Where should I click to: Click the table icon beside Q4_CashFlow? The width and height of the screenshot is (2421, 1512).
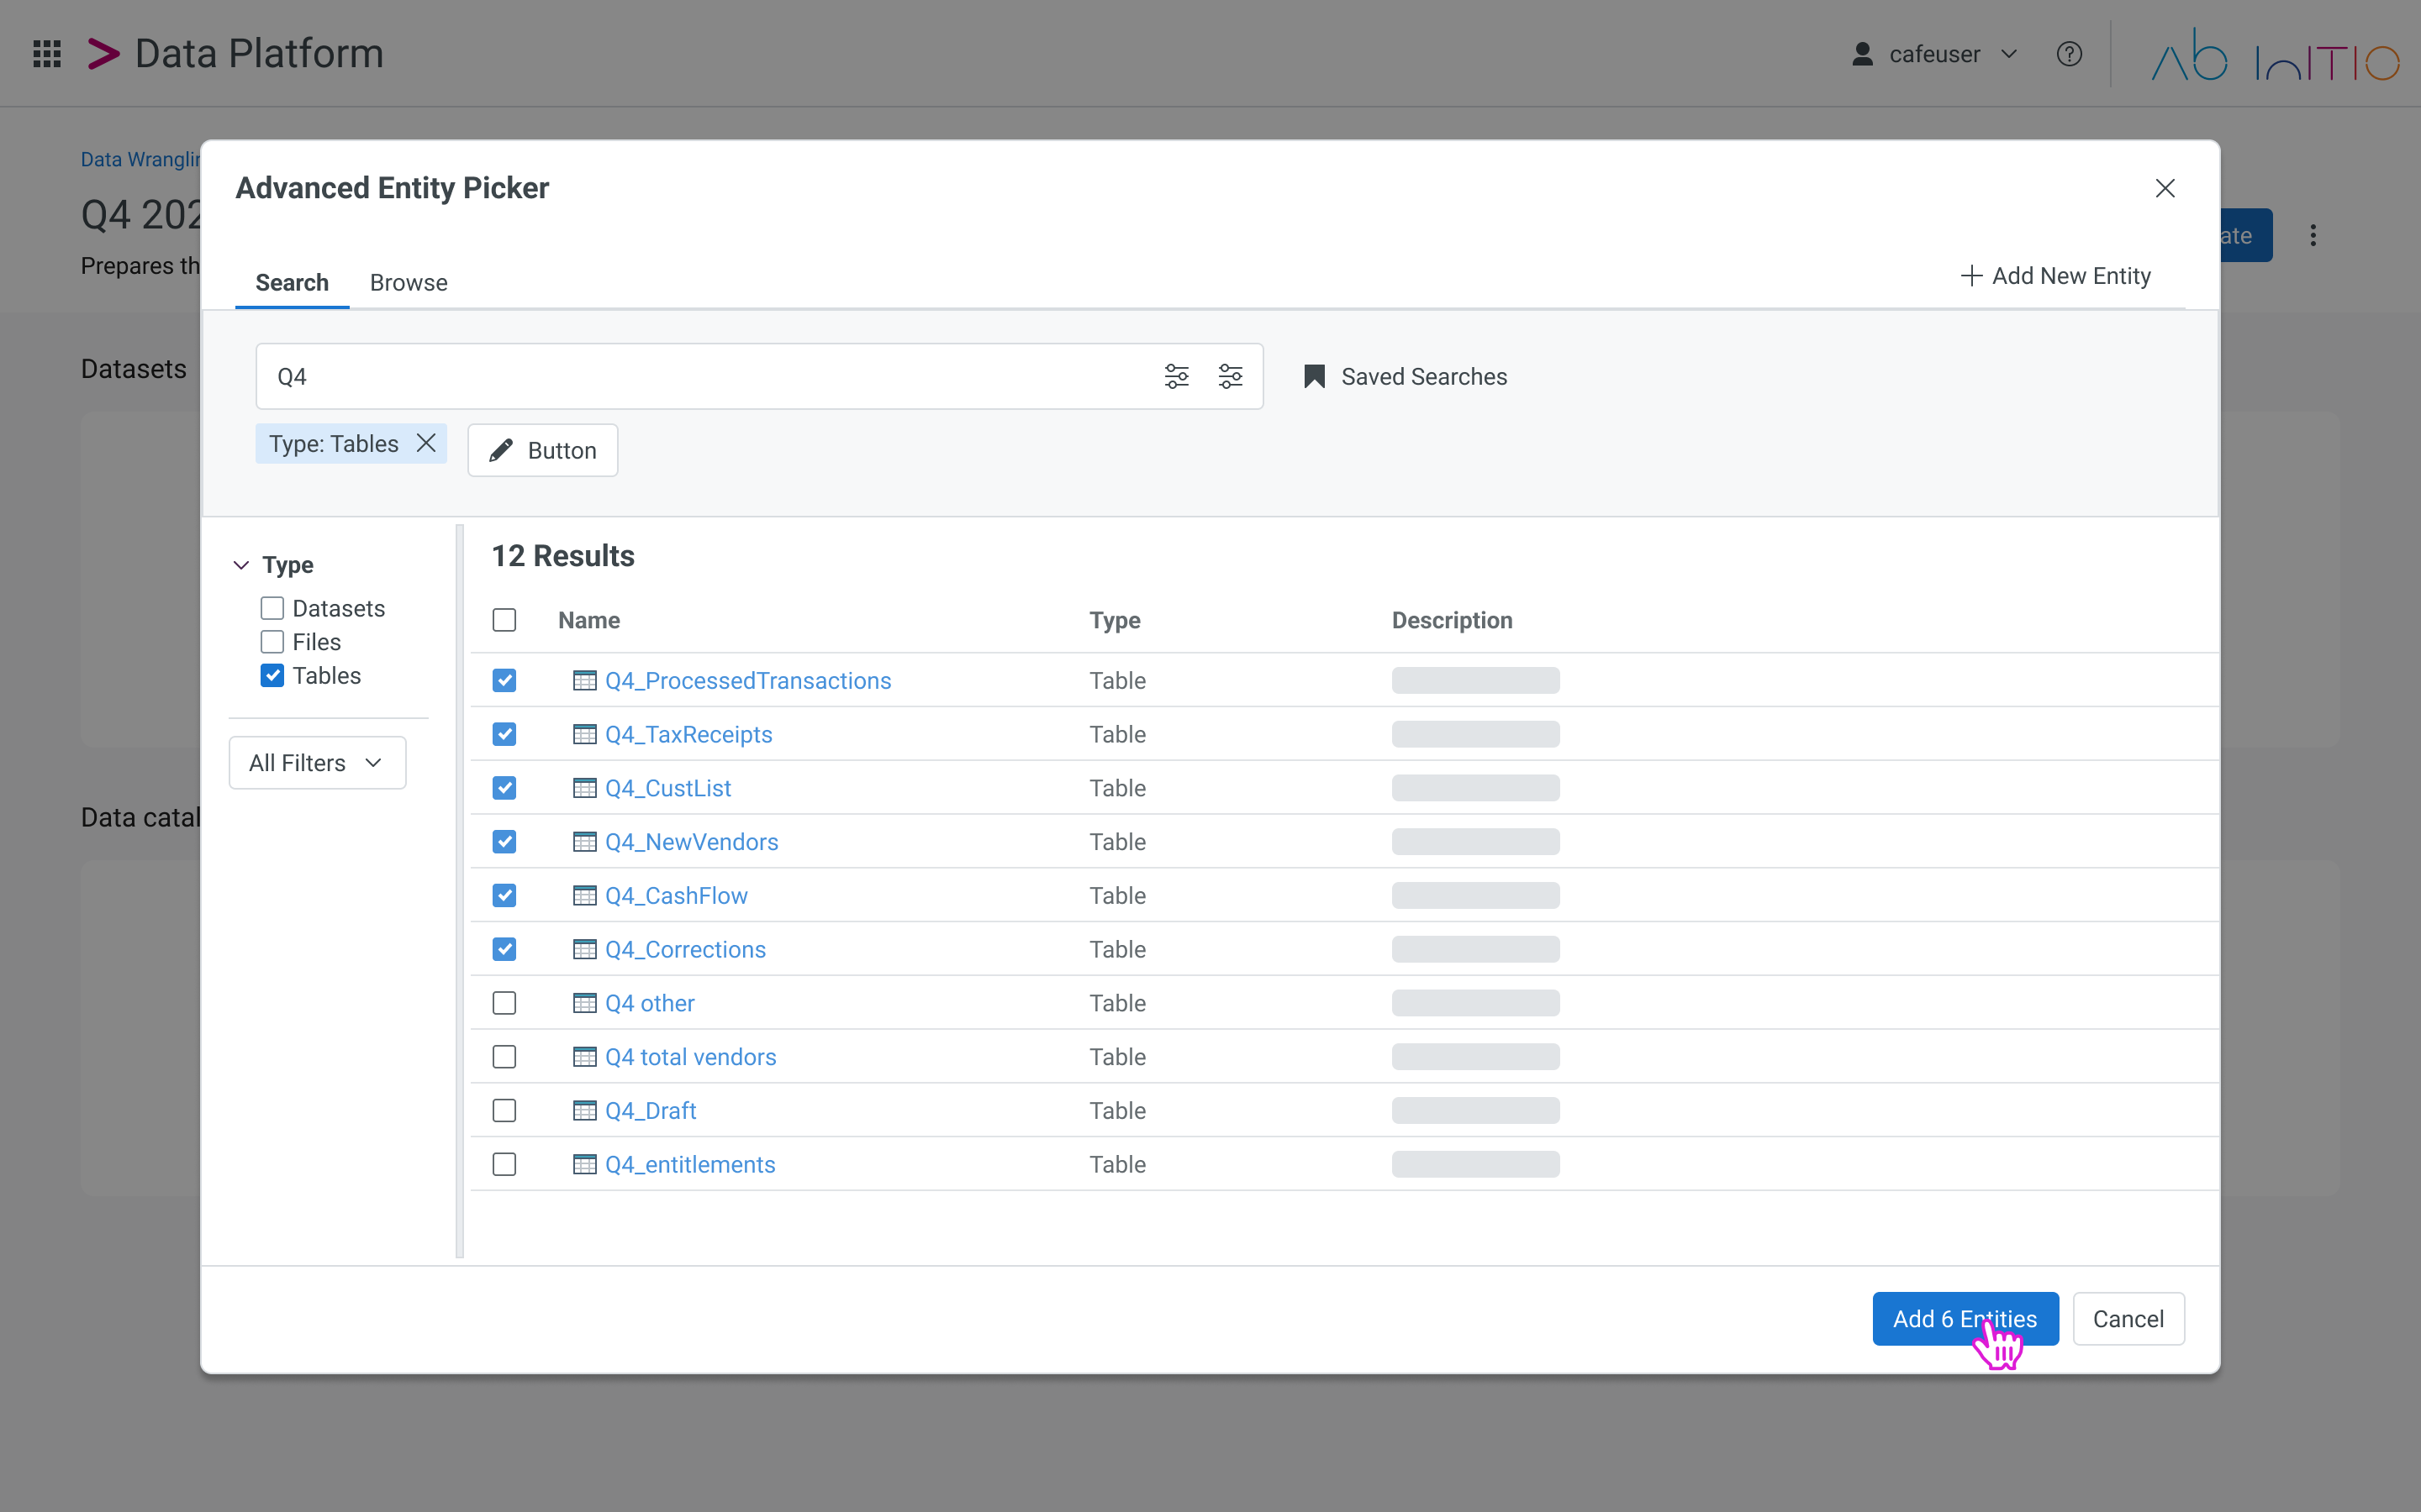pos(584,895)
